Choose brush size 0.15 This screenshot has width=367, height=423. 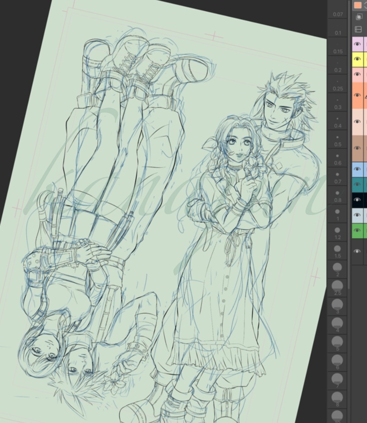coord(338,47)
